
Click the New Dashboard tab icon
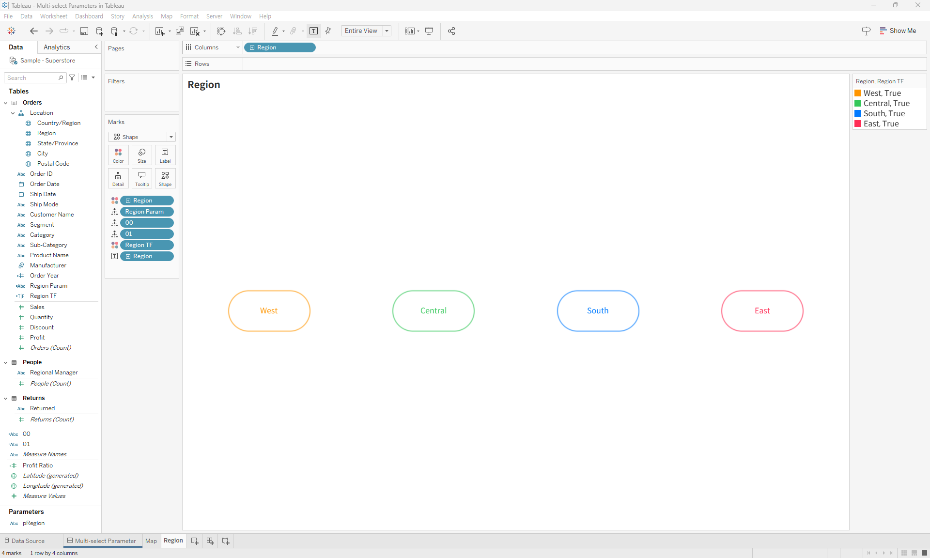click(x=210, y=541)
